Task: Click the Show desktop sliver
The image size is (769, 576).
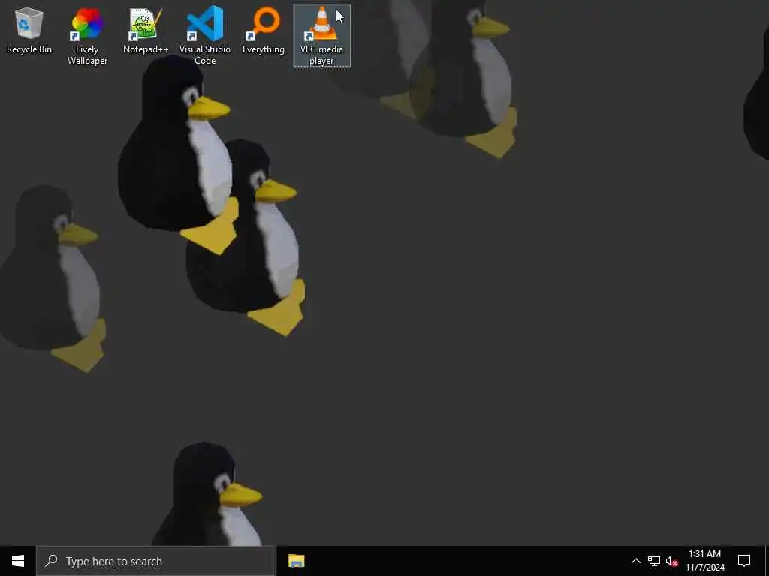Action: coord(767,561)
